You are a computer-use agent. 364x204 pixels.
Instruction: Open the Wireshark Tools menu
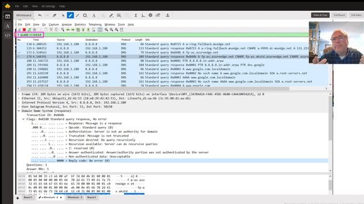tap(121, 24)
